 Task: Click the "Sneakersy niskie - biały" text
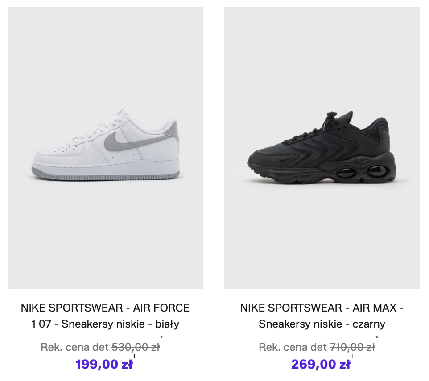tap(120, 324)
